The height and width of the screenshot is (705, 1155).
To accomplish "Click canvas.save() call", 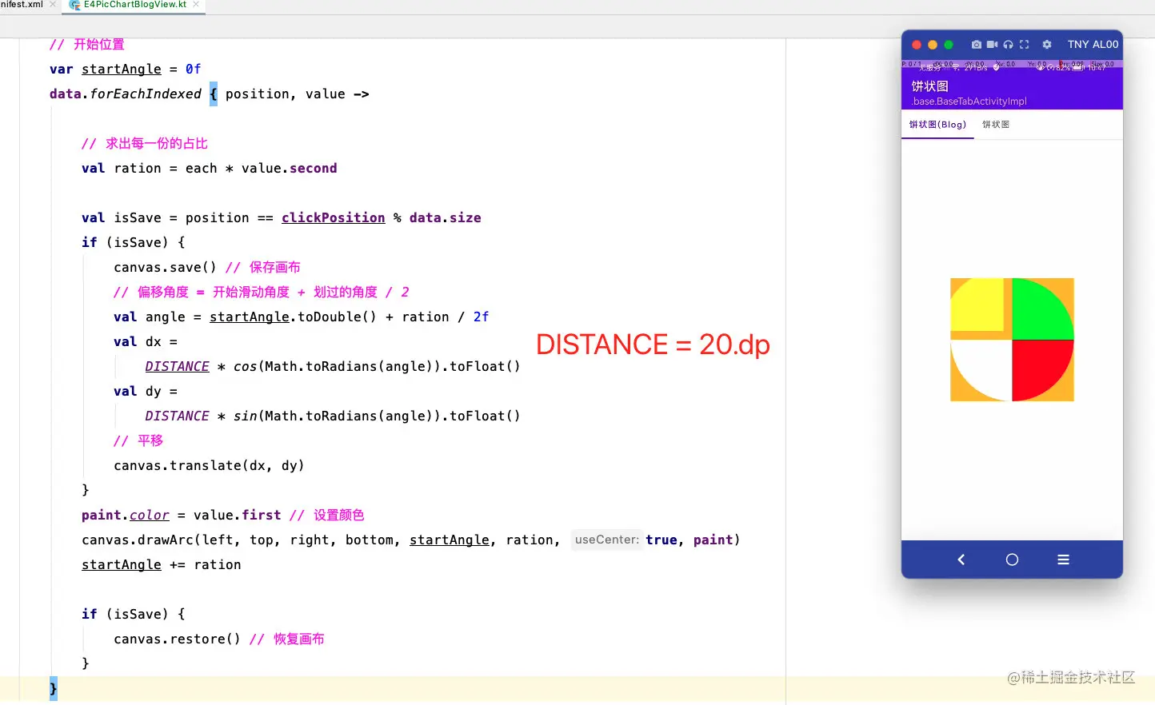I will coord(165,267).
